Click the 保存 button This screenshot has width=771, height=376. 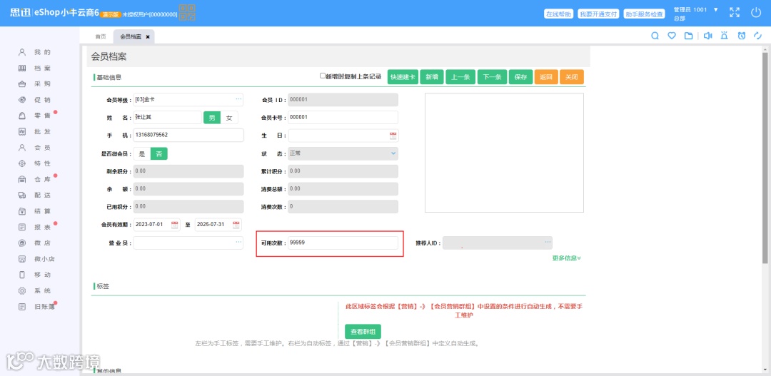[x=520, y=77]
